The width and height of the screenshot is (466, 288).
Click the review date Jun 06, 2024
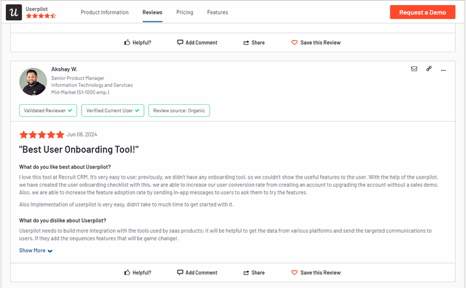tap(82, 134)
